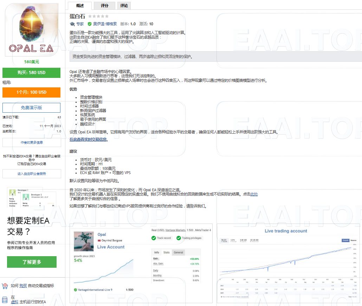Click the shopping cart icon near 如何购买
Screen dimensions: 362x306
coord(4,286)
